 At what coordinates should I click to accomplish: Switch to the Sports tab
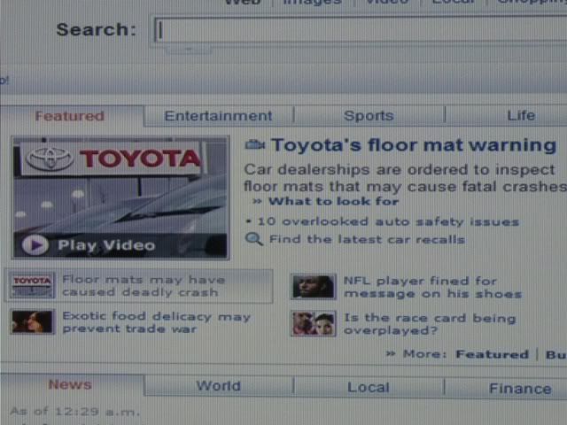pos(369,116)
